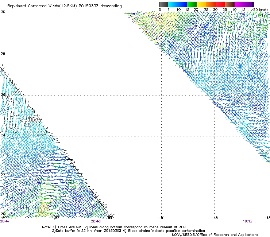The height and width of the screenshot is (237, 270).
Task: Click the latitude label '24'
Action: (3, 135)
